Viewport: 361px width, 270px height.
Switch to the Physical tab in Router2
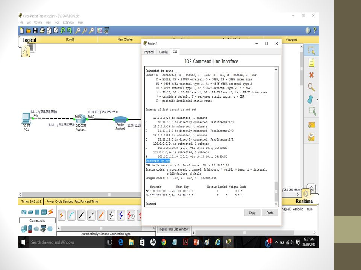click(149, 52)
